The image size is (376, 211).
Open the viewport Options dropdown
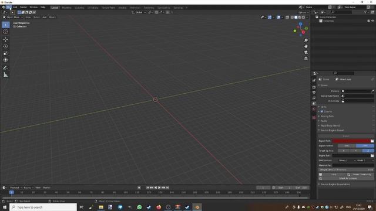(303, 12)
